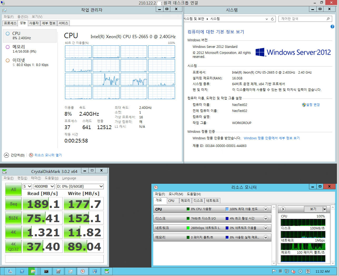339x276 pixels.
Task: Refresh the 시스템 window address bar
Action: 272,19
